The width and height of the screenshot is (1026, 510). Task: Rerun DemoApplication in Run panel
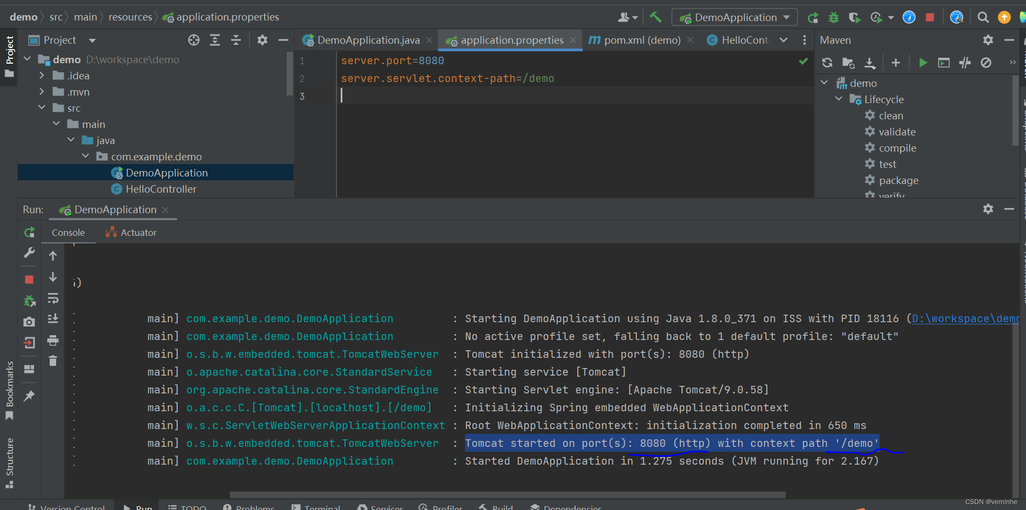coord(29,233)
